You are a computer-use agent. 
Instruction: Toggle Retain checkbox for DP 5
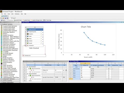(x=109, y=77)
